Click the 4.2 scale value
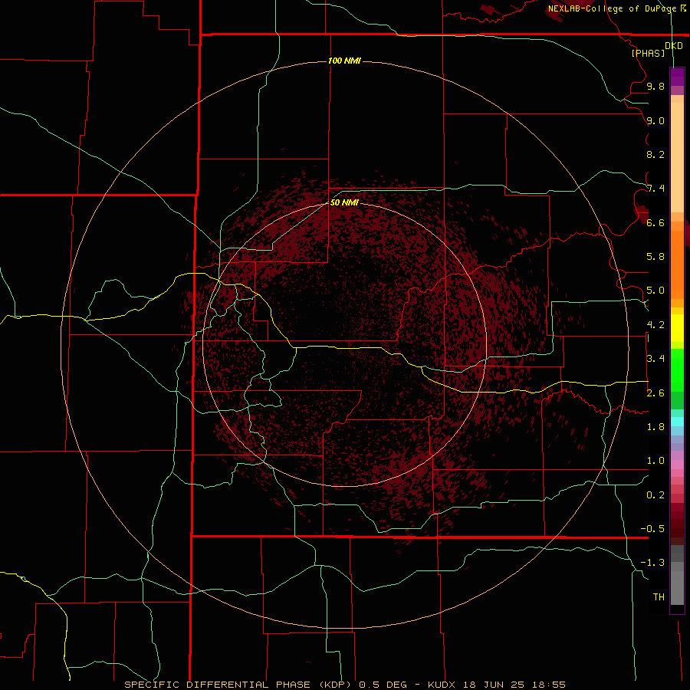690x690 pixels. (655, 325)
